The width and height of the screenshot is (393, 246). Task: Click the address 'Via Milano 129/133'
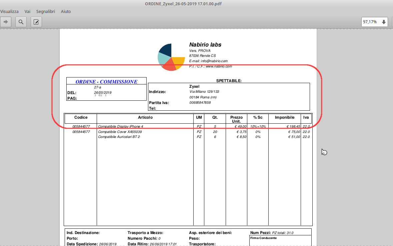pyautogui.click(x=204, y=92)
